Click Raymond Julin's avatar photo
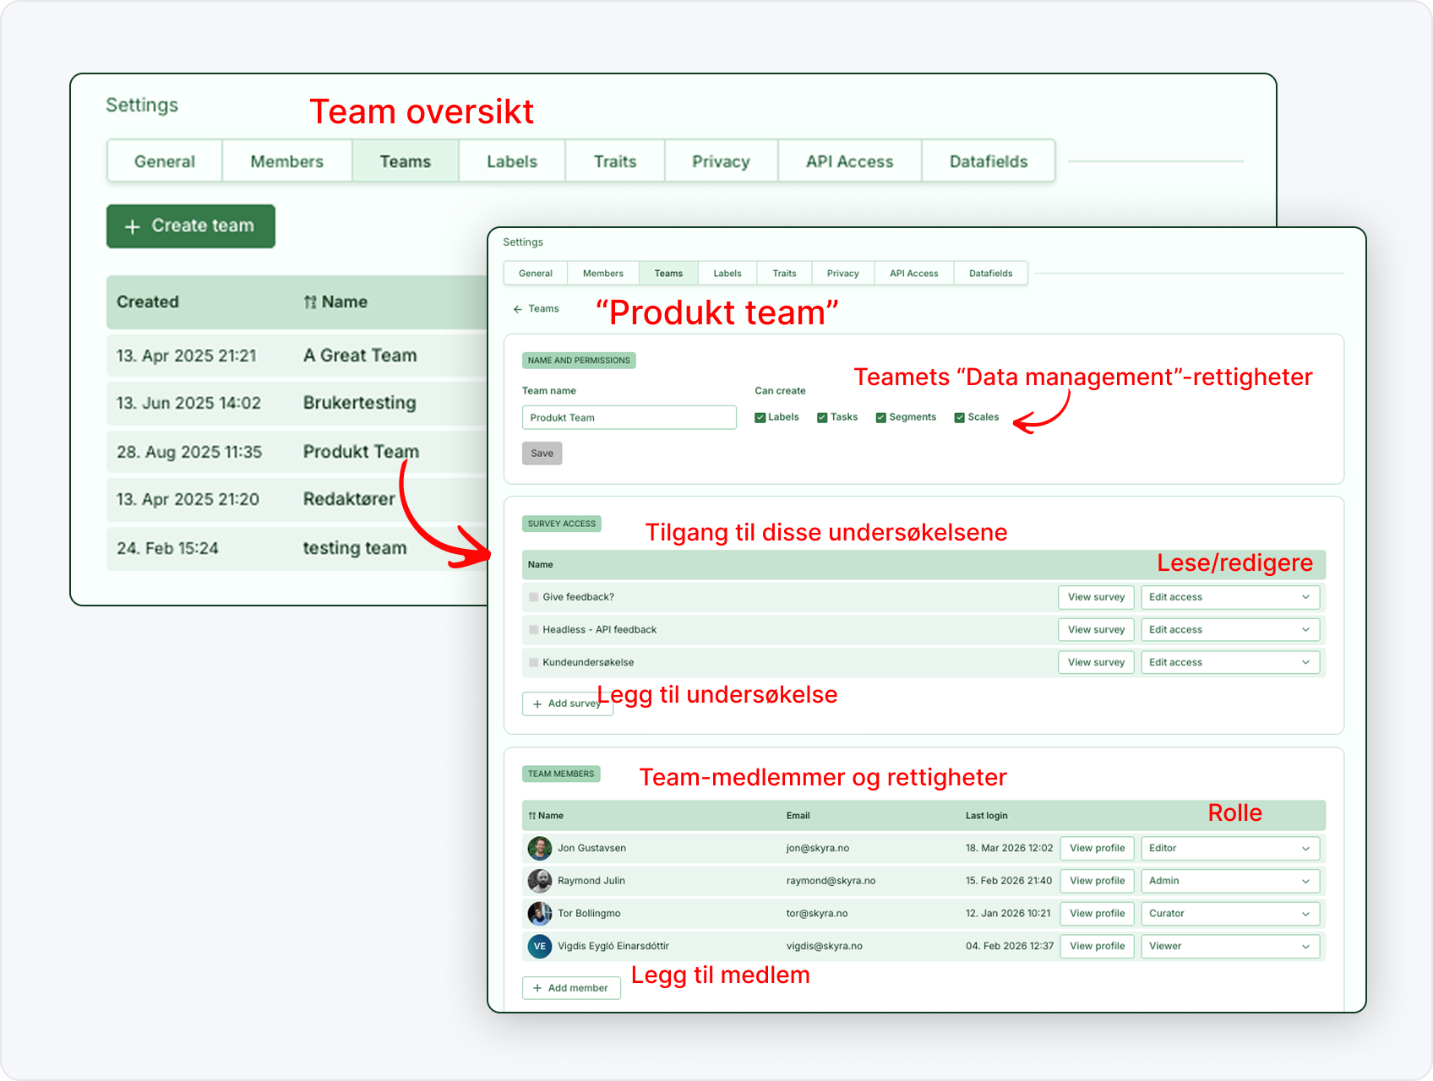The height and width of the screenshot is (1081, 1433). 540,881
